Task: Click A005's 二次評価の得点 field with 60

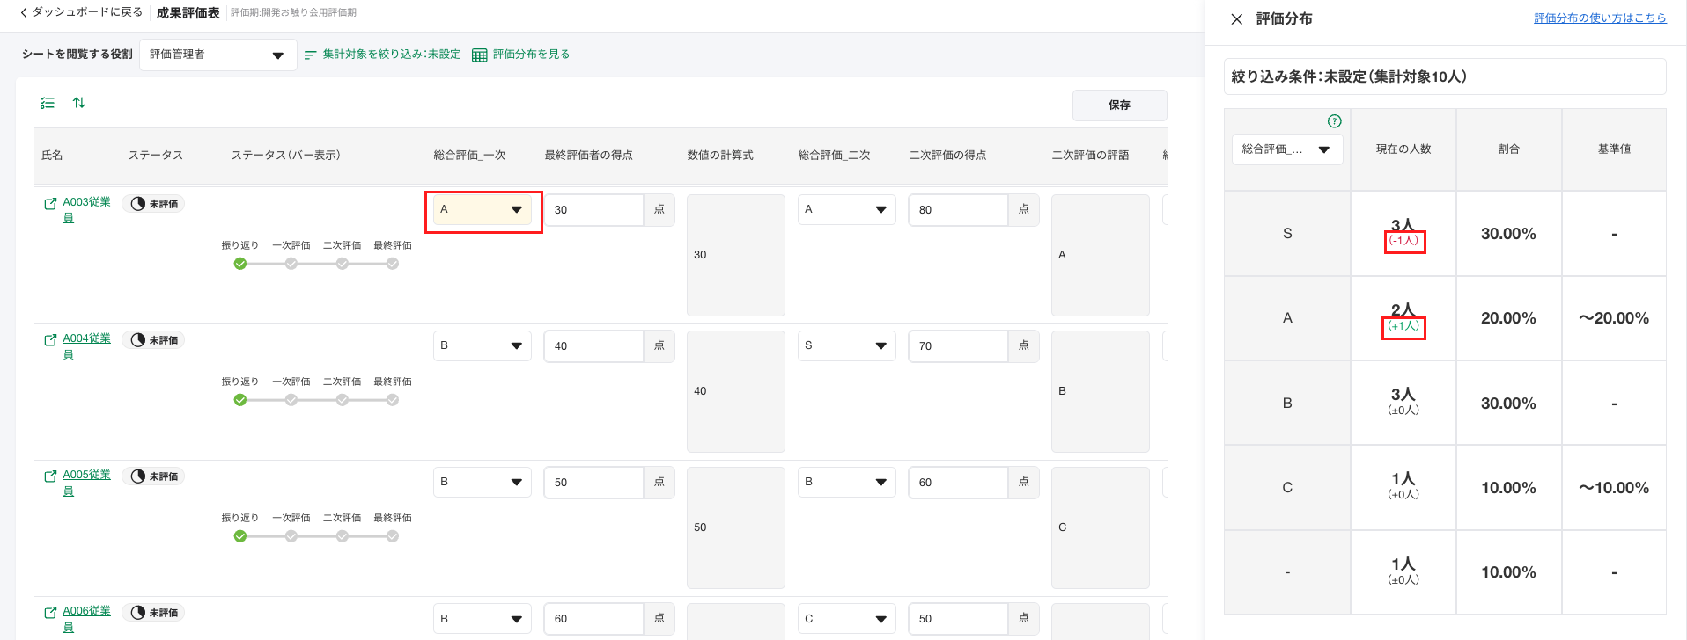Action: [958, 483]
